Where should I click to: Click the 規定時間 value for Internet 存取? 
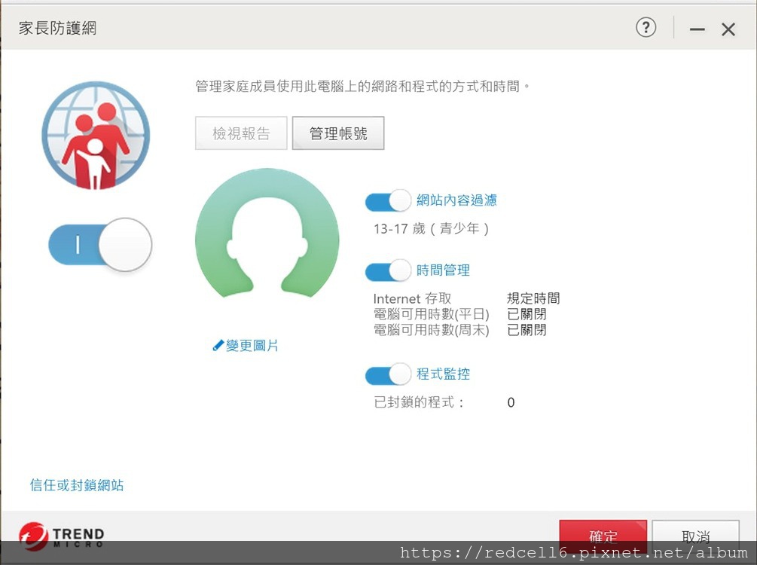(x=533, y=298)
